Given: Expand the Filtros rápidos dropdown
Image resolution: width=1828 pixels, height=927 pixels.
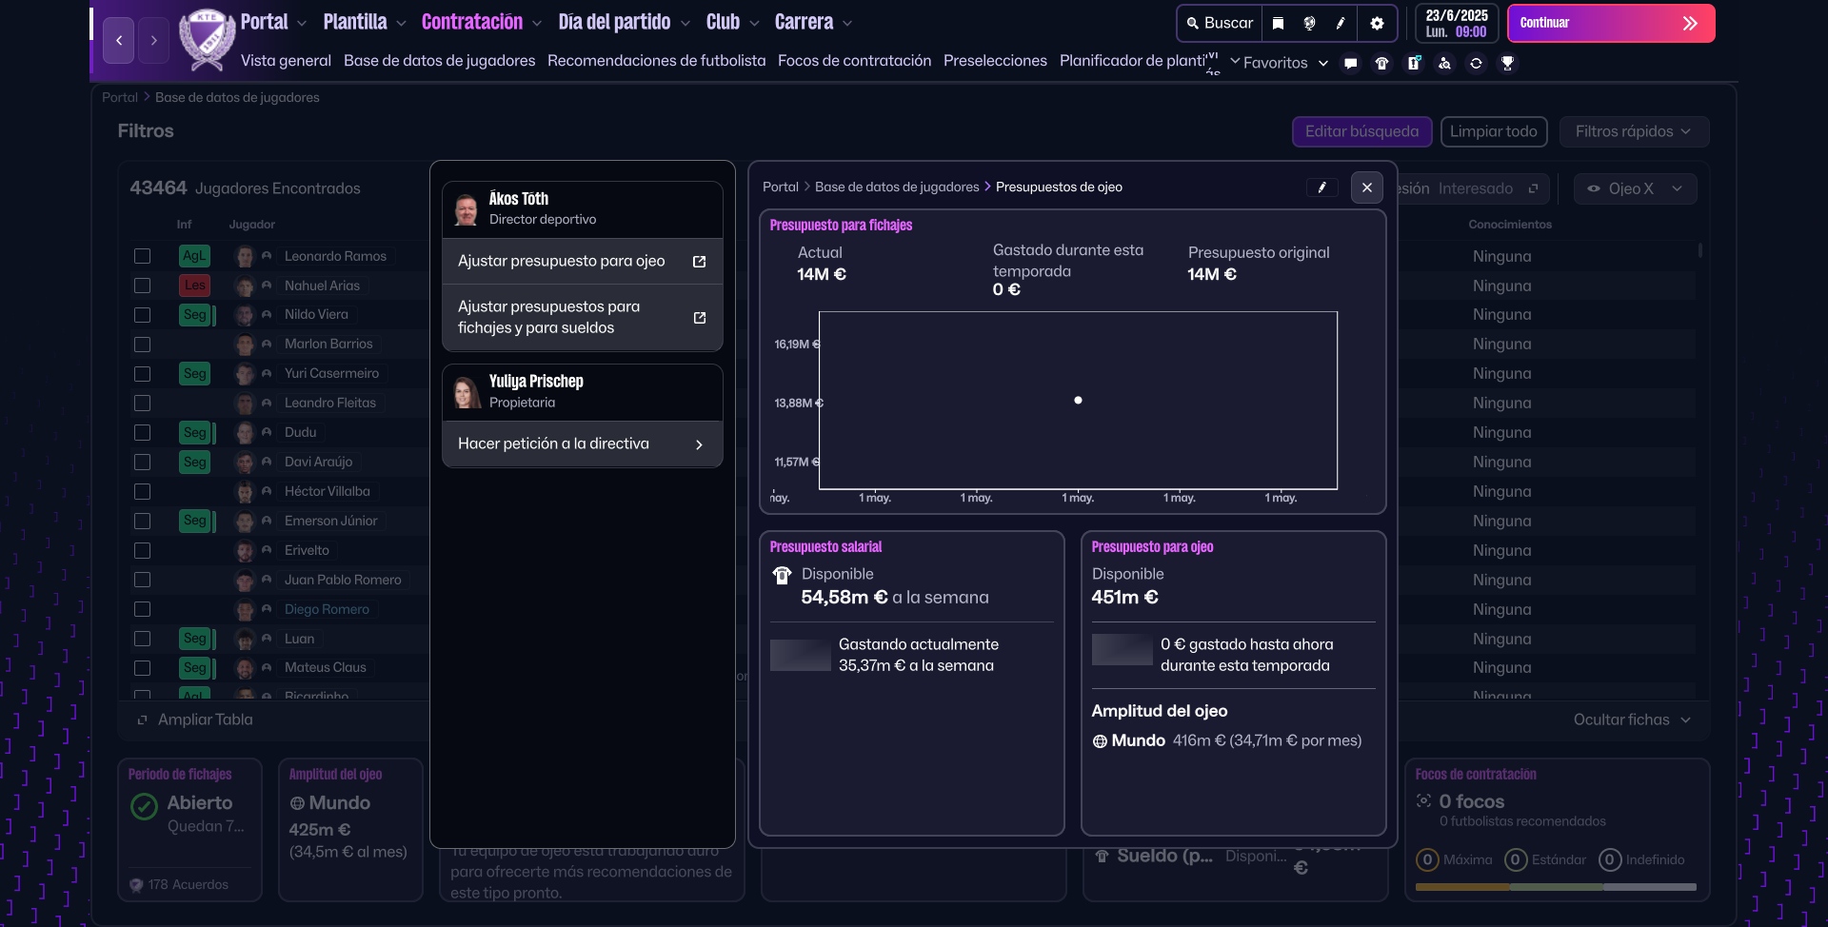Looking at the screenshot, I should [1633, 131].
